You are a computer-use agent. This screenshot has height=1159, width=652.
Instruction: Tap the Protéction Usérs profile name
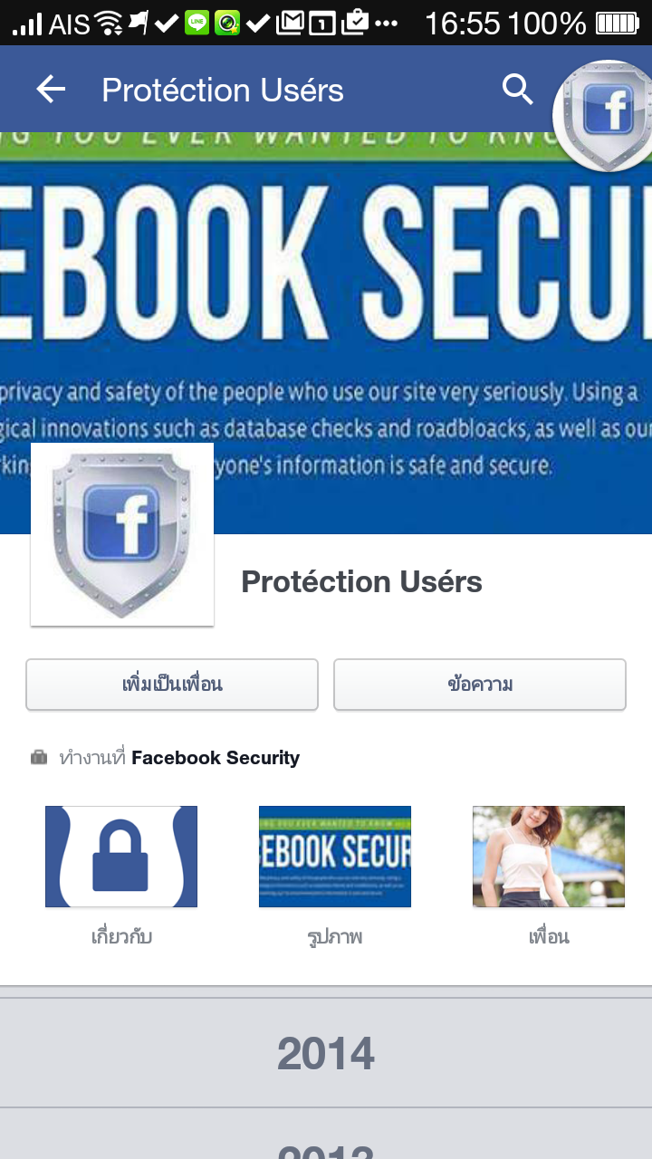pos(361,582)
